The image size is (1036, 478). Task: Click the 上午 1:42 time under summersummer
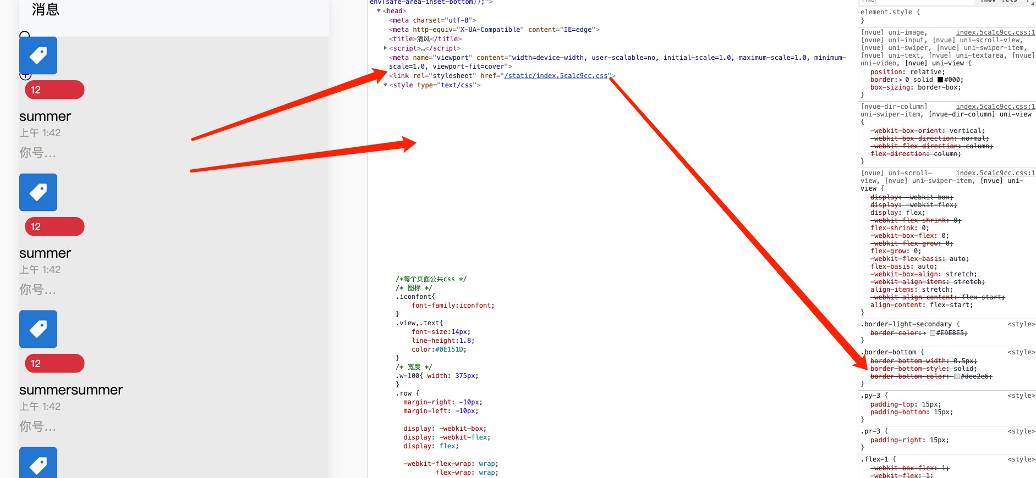pyautogui.click(x=40, y=407)
